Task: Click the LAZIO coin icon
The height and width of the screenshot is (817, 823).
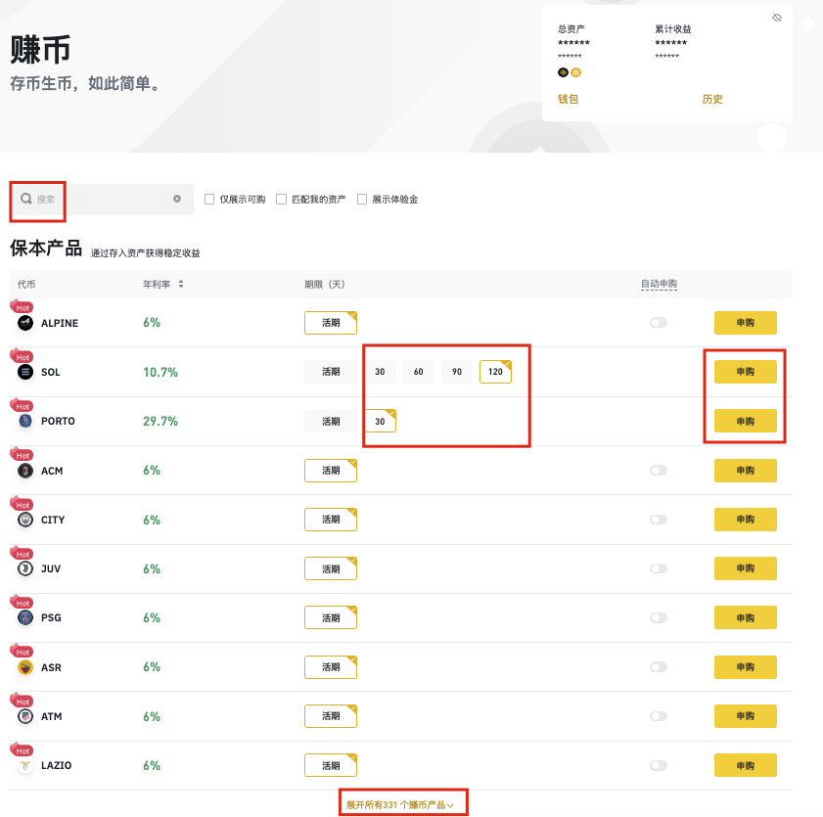Action: (25, 765)
